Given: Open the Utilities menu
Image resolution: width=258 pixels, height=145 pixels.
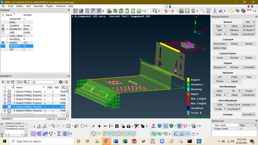Looking at the screenshot, I should coord(20,6).
